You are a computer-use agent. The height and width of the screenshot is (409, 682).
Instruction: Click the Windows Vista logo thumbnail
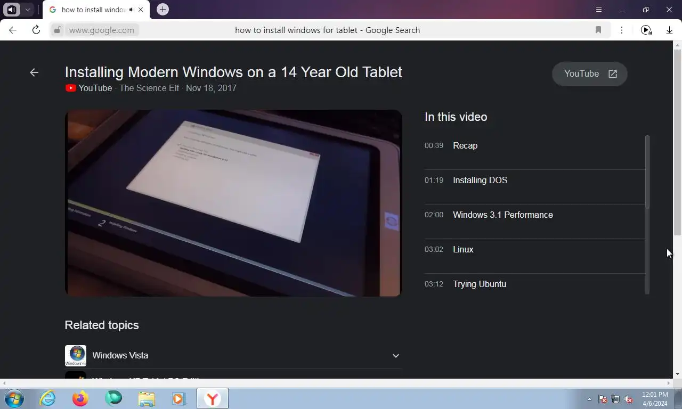click(x=76, y=356)
